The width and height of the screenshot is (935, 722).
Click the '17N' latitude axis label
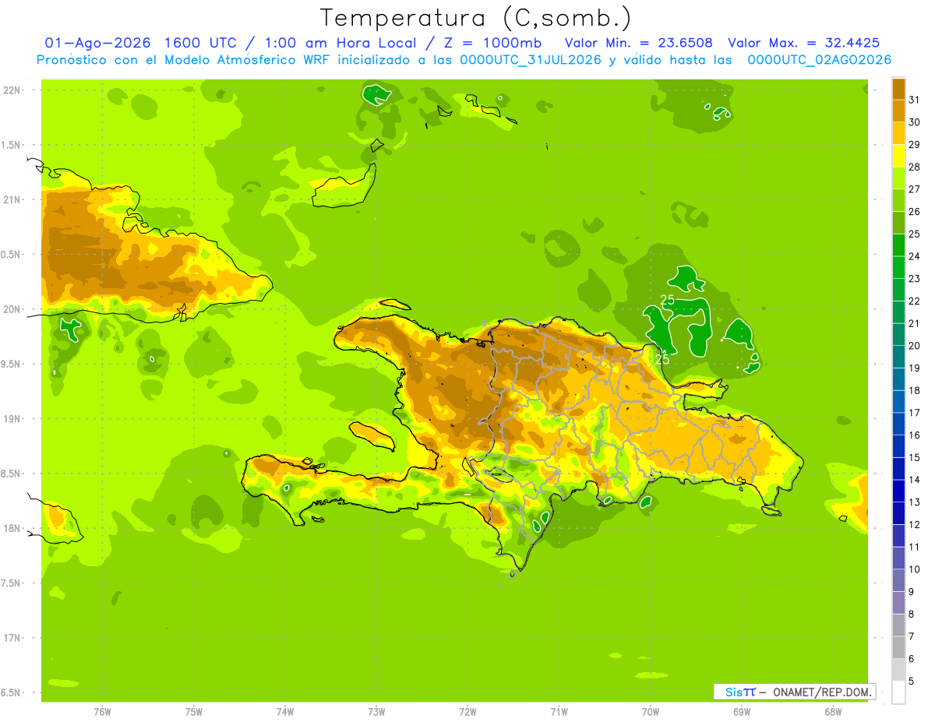[12, 638]
